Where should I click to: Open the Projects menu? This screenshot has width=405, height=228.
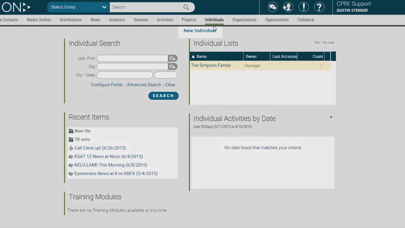tap(189, 20)
